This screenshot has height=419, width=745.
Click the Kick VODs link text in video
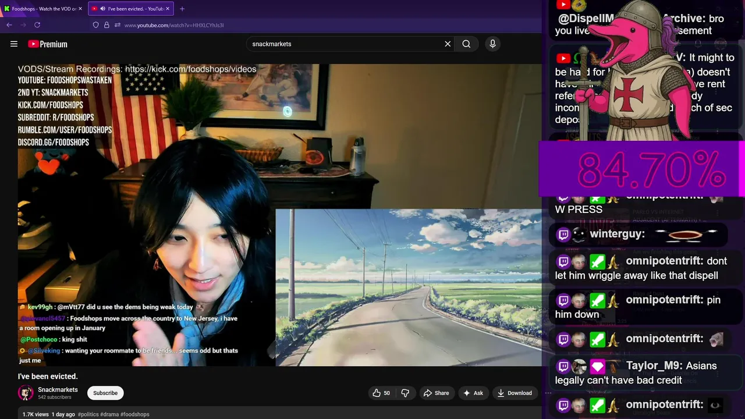[190, 69]
